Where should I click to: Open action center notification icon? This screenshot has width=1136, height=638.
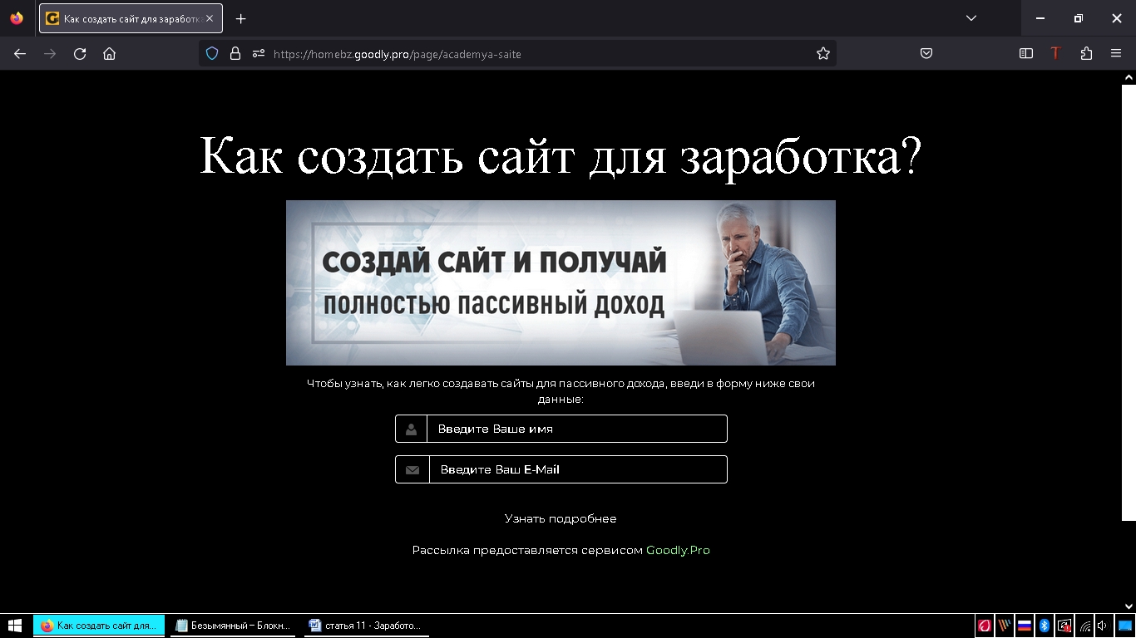click(x=1124, y=626)
